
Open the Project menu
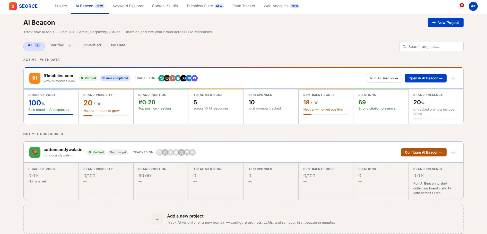pos(61,6)
